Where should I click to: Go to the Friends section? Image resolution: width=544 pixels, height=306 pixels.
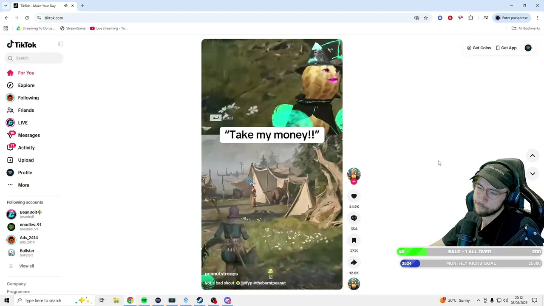(x=20, y=110)
